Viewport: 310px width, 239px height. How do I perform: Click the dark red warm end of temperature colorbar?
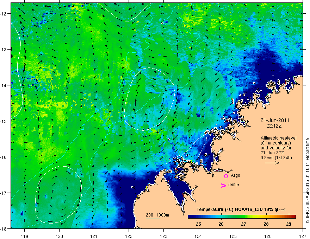293,217
